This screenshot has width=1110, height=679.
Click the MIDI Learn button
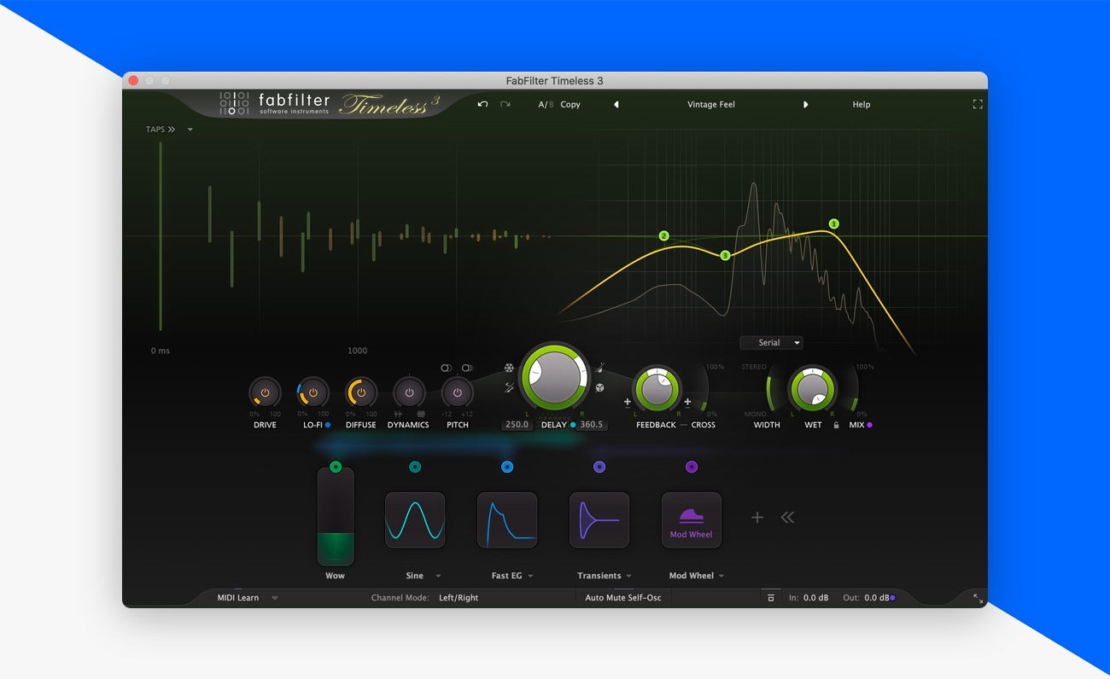(x=238, y=598)
